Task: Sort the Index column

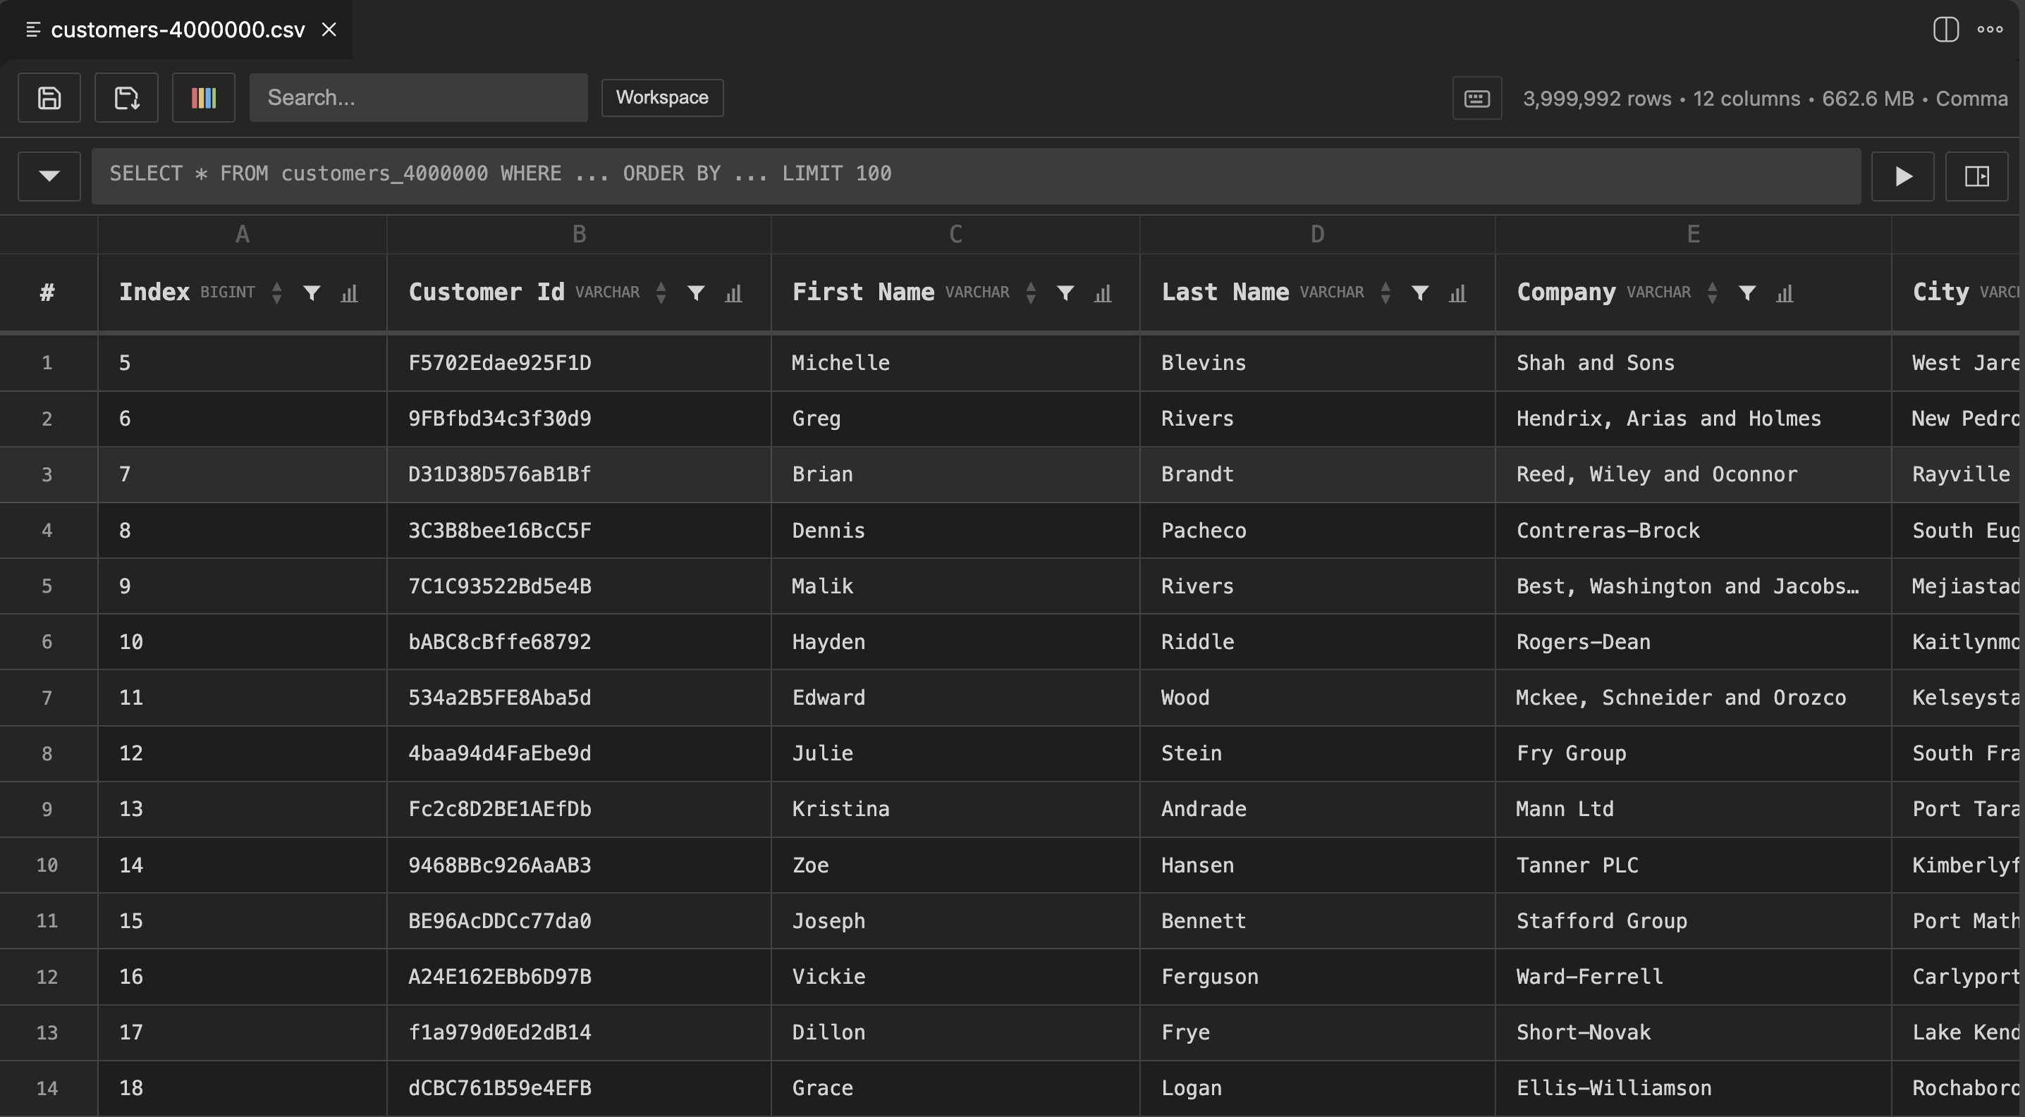Action: pyautogui.click(x=276, y=293)
